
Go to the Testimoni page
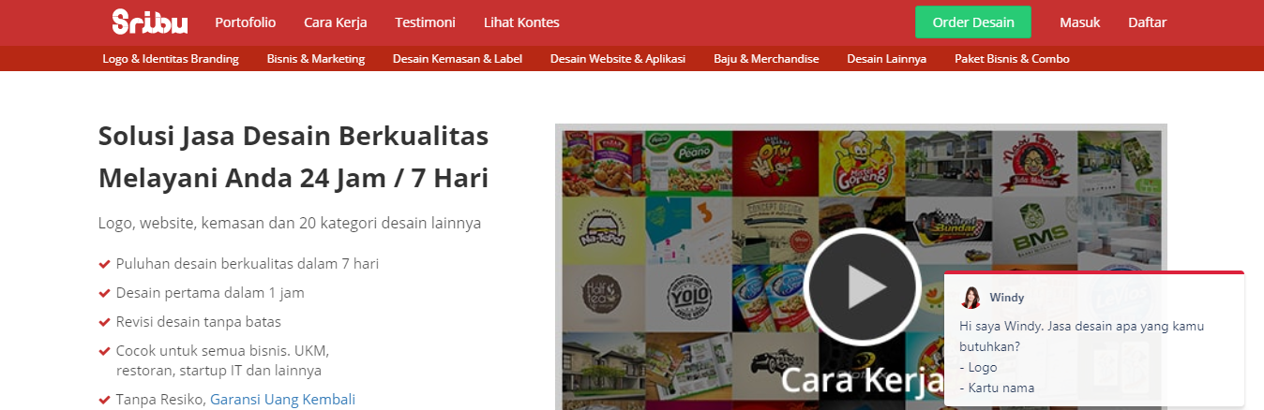click(x=426, y=22)
